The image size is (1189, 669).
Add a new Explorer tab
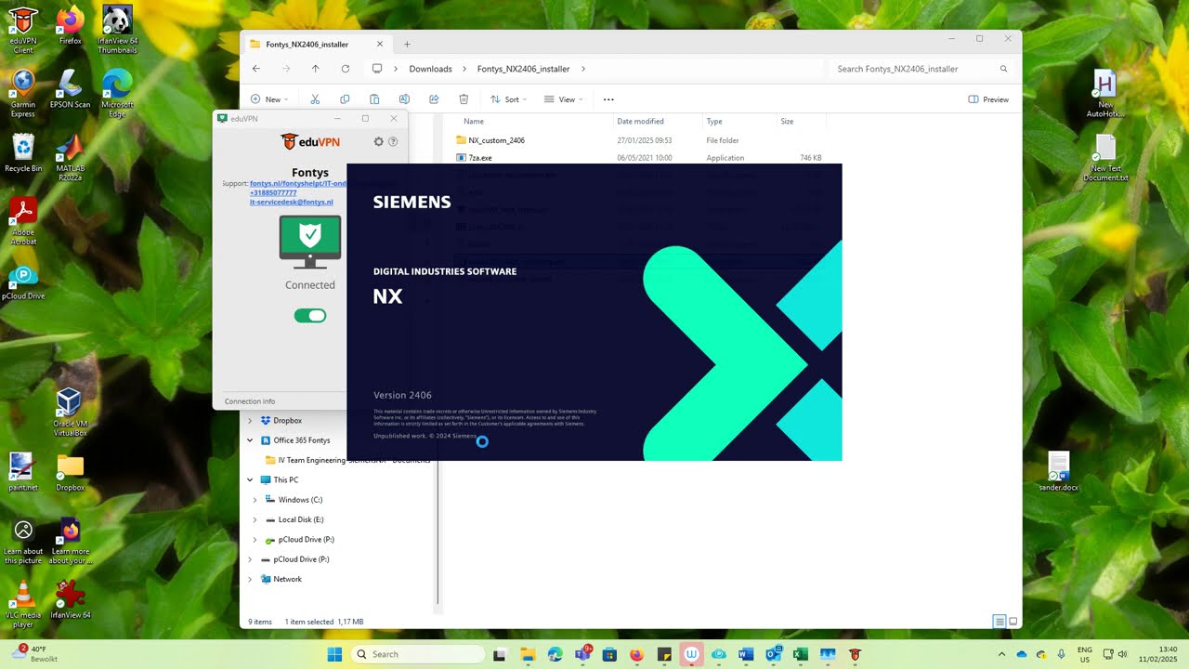[407, 44]
